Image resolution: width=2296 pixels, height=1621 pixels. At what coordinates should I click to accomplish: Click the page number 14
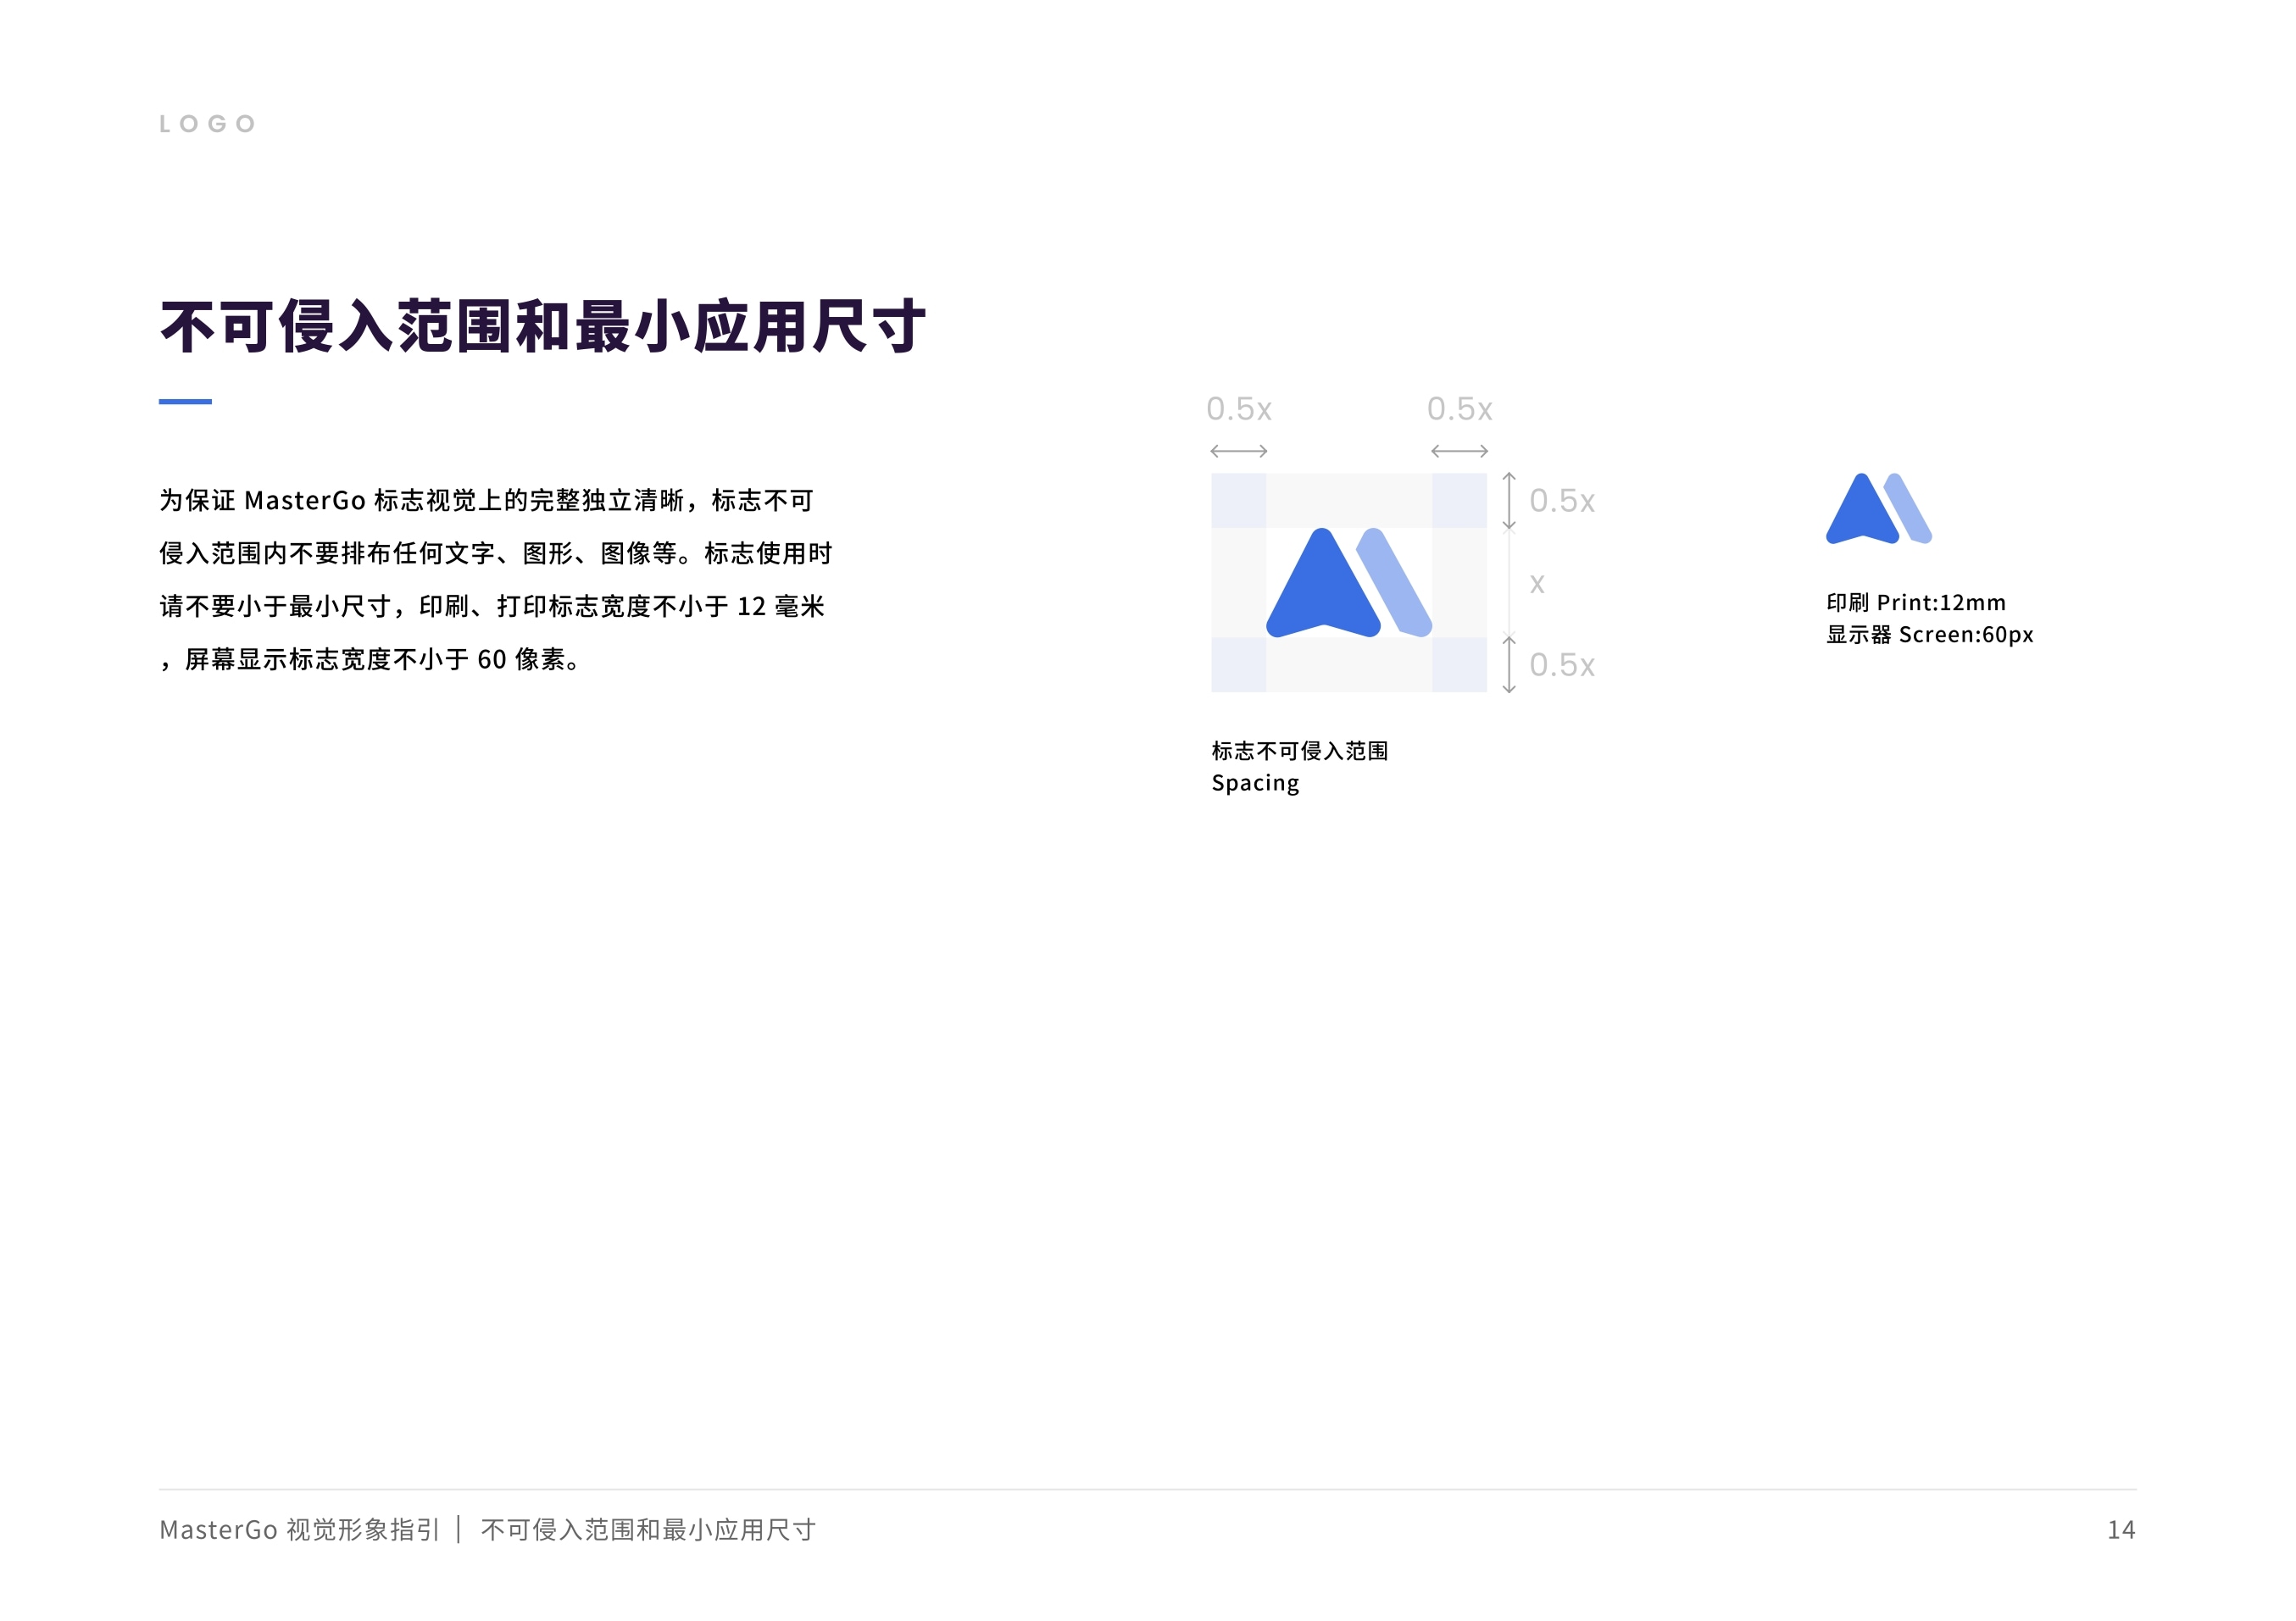[2121, 1530]
